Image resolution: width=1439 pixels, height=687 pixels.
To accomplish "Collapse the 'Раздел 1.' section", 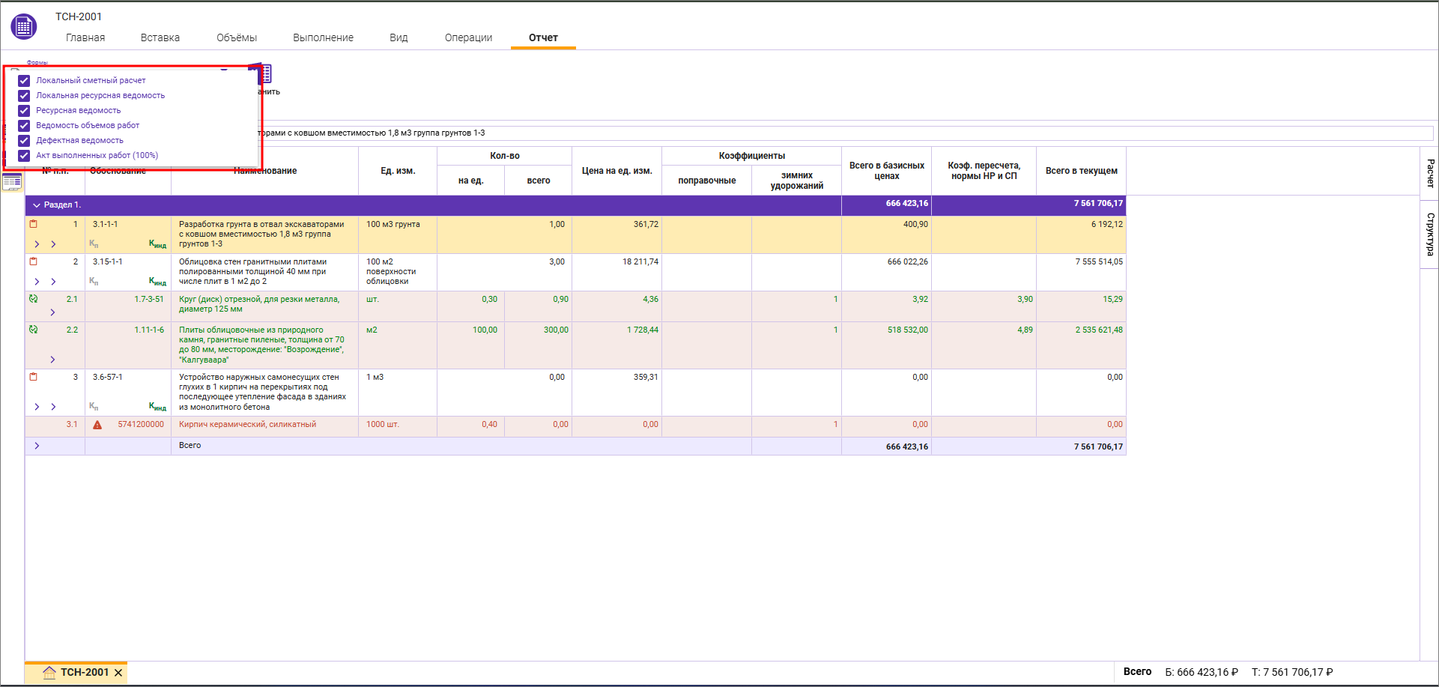I will click(36, 205).
